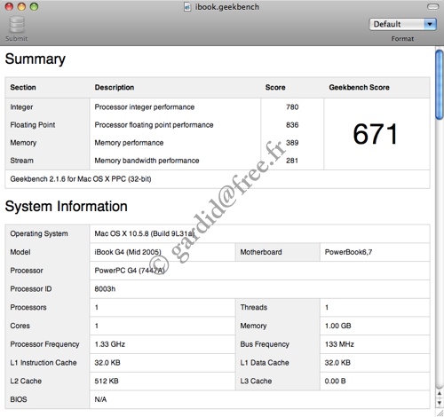Click the Floating Point score 836
Viewport: 444px width, 417px height.
tap(292, 125)
